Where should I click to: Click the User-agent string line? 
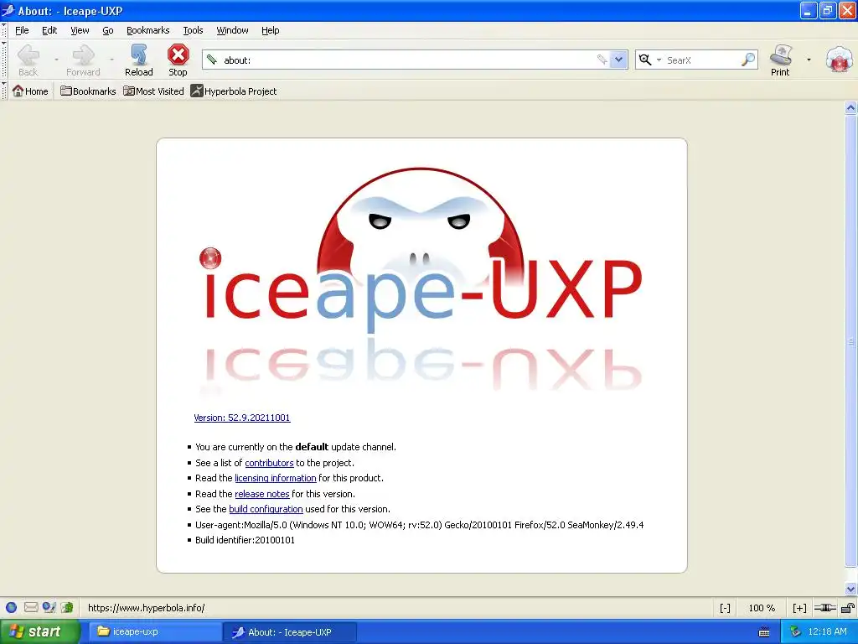[x=419, y=525]
